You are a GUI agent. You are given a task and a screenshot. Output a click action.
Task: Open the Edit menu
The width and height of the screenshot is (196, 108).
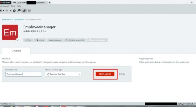[13, 6]
